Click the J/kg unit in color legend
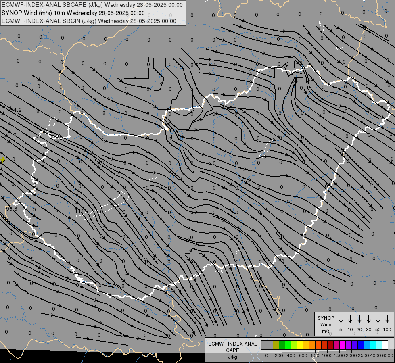Viewport: 395px width, 363px height. click(232, 357)
